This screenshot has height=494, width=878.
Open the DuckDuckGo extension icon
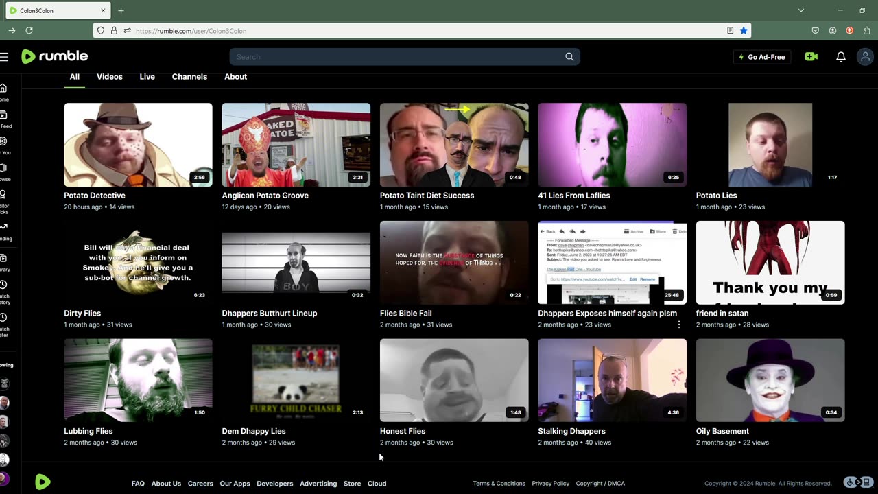(849, 30)
